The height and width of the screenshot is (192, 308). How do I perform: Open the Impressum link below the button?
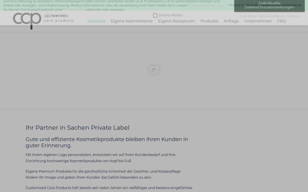[293, 16]
